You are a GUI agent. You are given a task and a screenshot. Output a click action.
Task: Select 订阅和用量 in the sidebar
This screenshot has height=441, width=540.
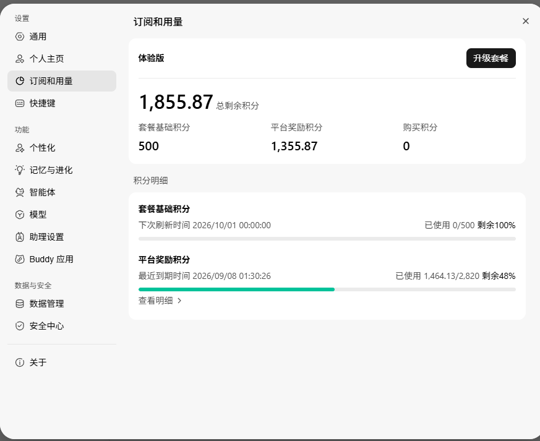coord(62,81)
